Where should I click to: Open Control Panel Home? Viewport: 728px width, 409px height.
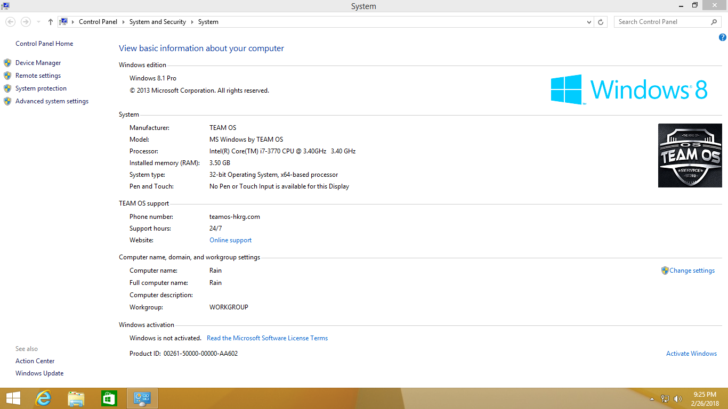(44, 44)
